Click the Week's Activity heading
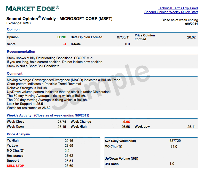This screenshot has width=204, height=171. pyautogui.click(x=19, y=115)
